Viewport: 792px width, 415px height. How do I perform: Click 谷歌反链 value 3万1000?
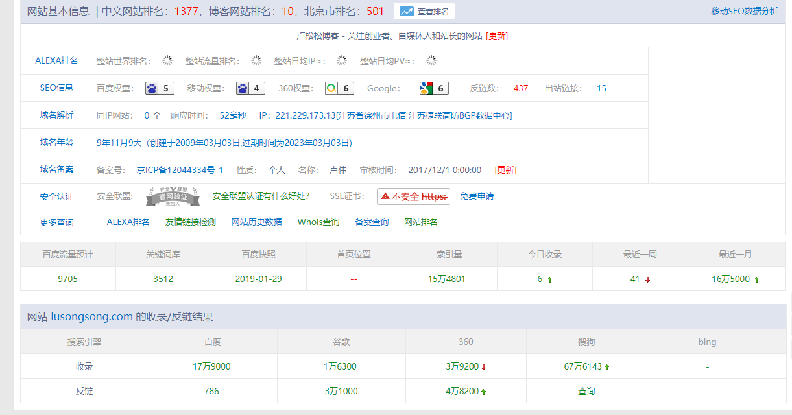(x=340, y=391)
